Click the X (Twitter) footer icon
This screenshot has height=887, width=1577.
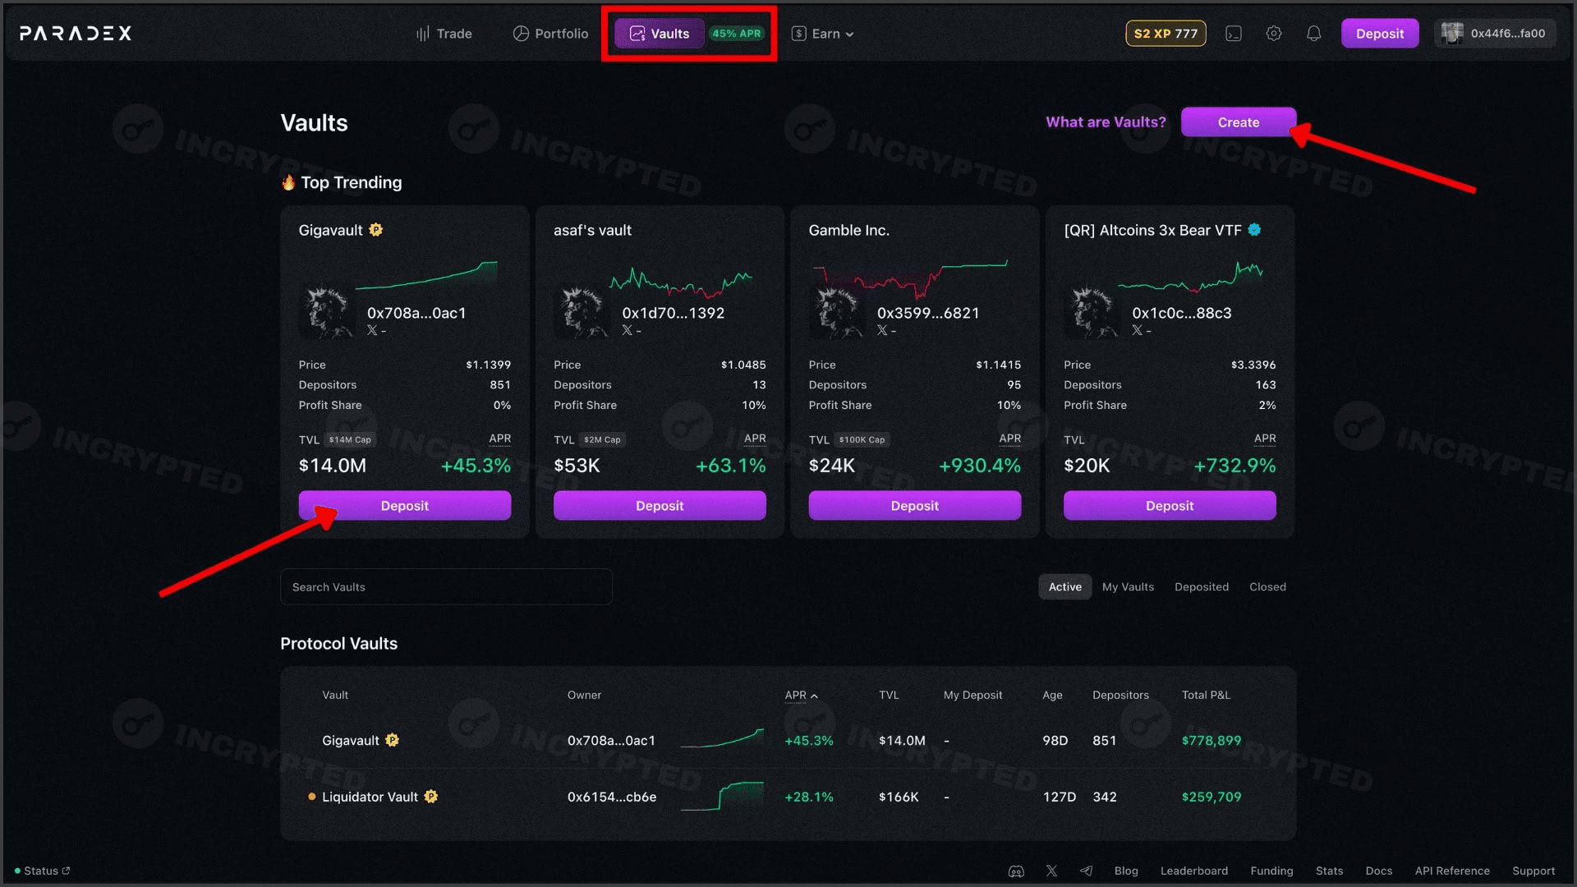pos(1051,871)
